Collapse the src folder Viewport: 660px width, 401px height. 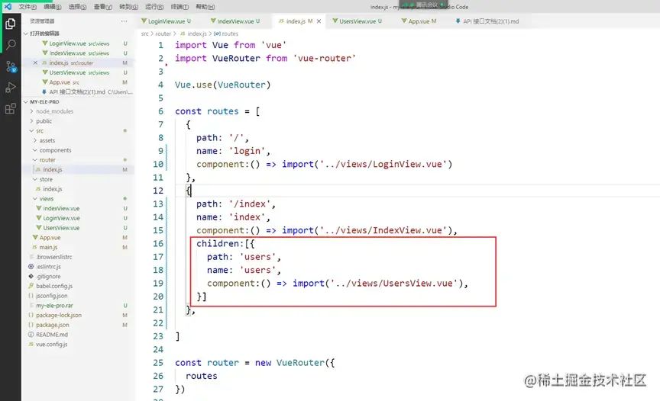31,130
